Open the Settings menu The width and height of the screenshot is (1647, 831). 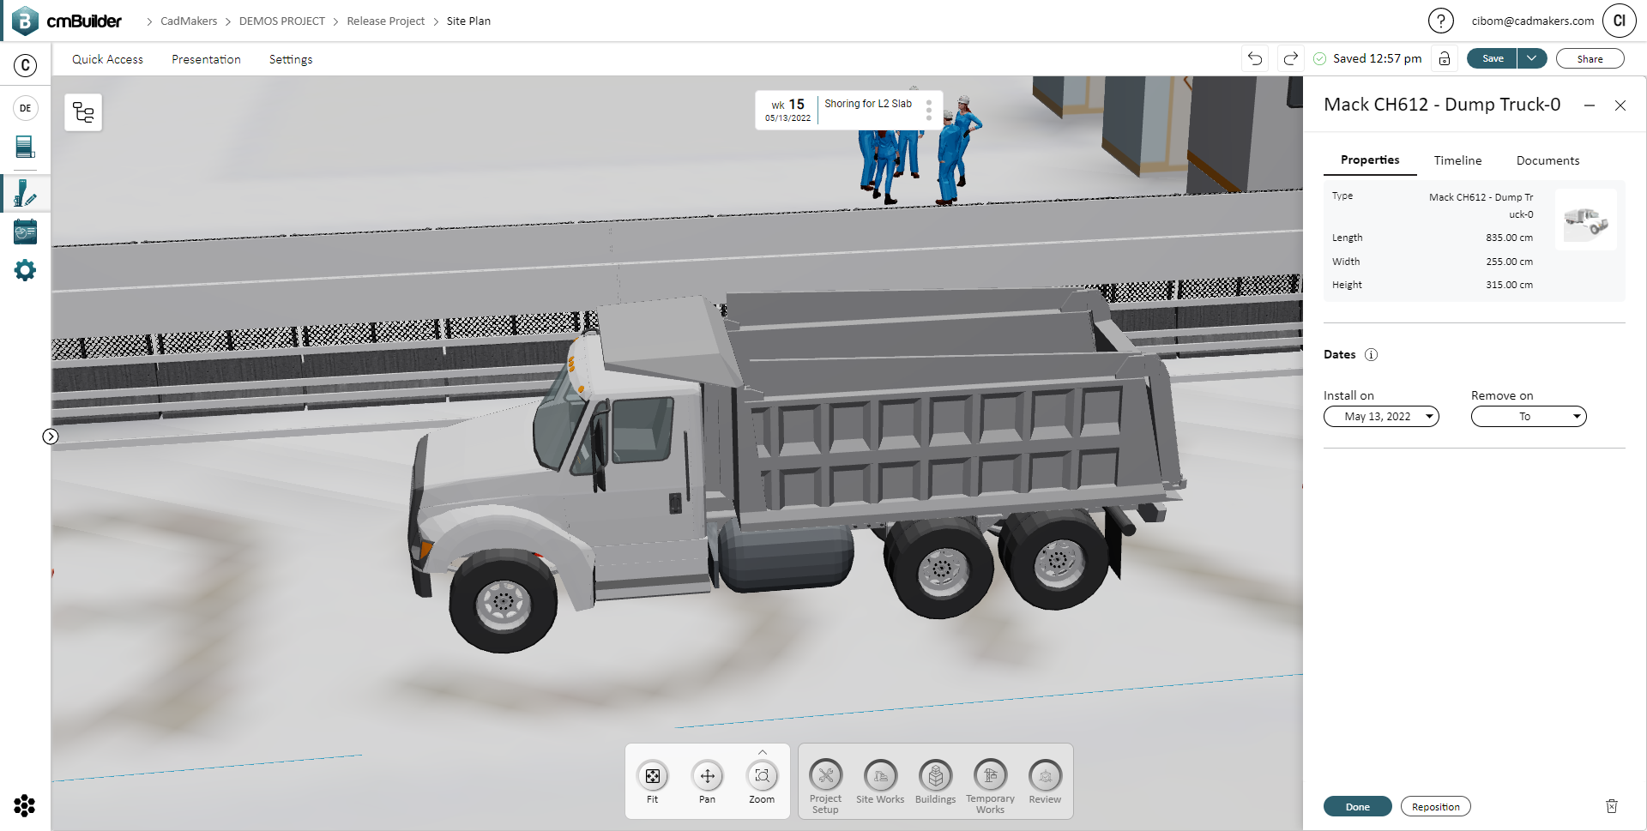(x=291, y=59)
